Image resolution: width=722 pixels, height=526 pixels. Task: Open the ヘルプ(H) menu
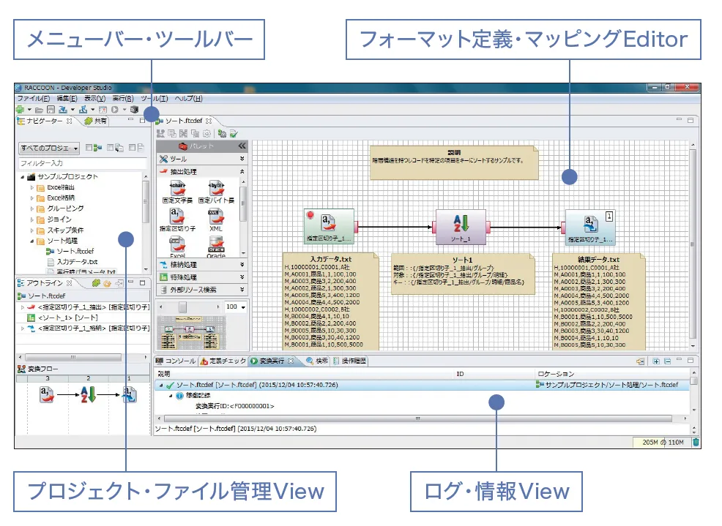188,99
